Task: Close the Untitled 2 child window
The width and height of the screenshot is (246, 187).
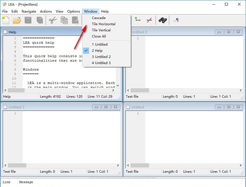Action: point(238,32)
